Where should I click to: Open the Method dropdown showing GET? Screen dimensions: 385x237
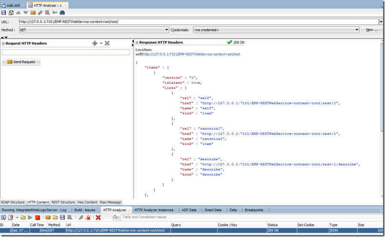[x=167, y=30]
